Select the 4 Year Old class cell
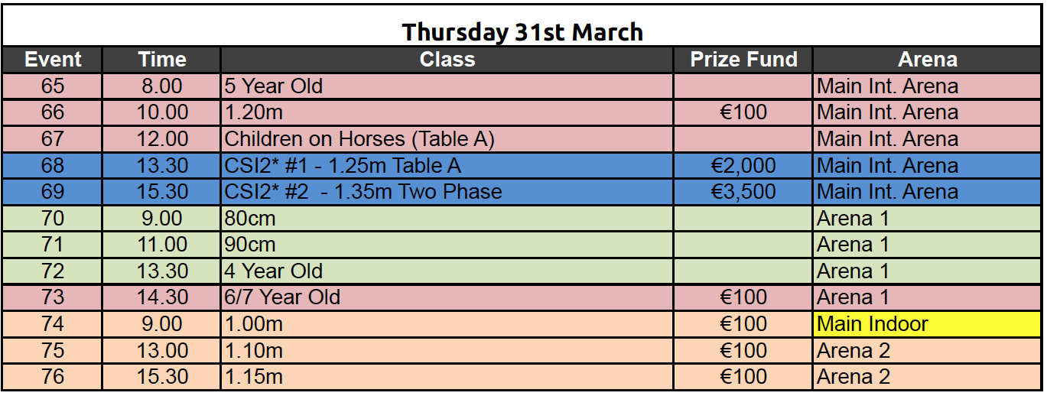 [x=447, y=271]
